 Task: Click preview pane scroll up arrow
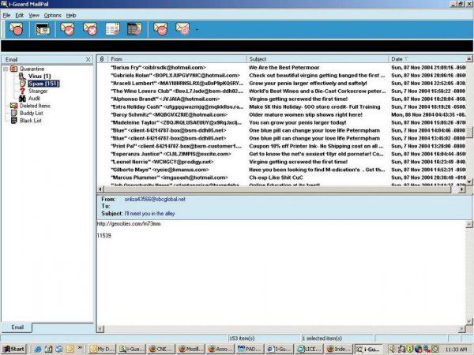click(x=469, y=224)
